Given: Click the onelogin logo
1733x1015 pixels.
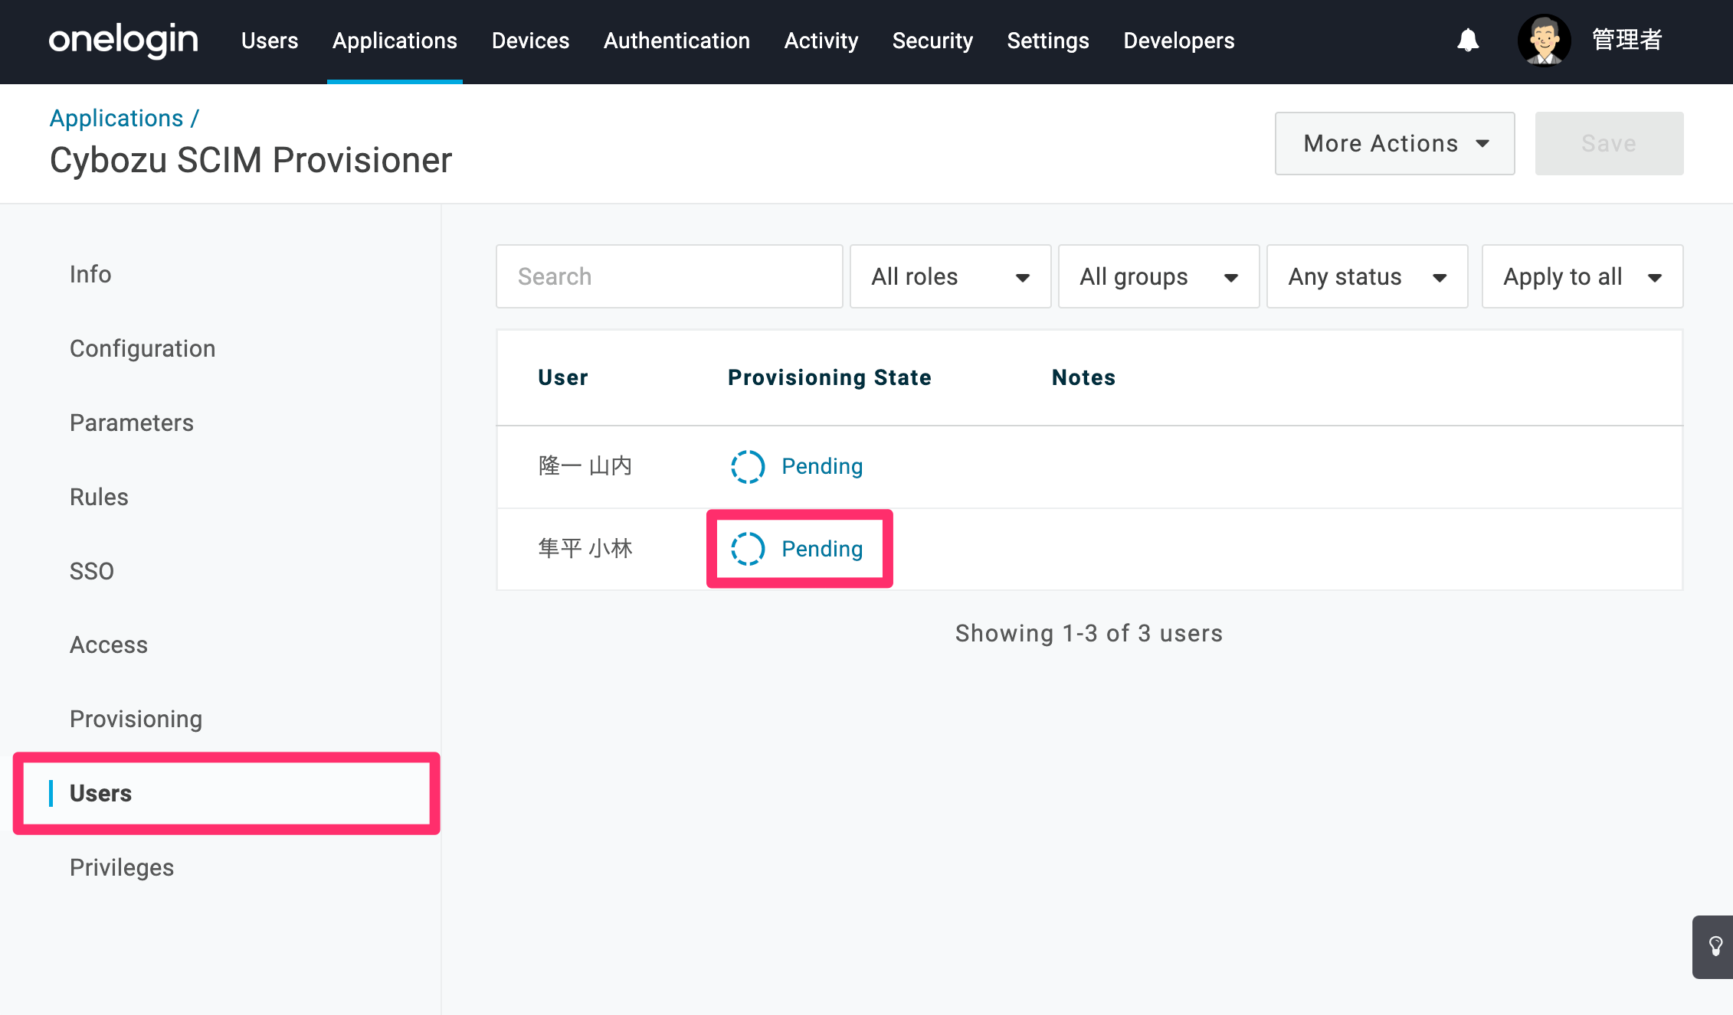Looking at the screenshot, I should pos(123,40).
